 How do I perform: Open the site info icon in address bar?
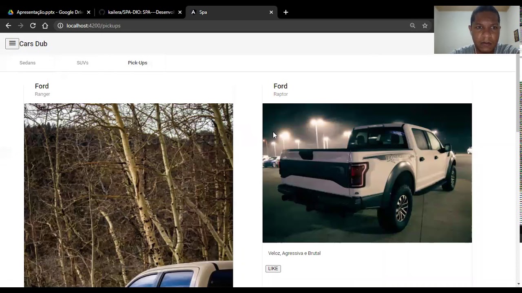point(60,26)
